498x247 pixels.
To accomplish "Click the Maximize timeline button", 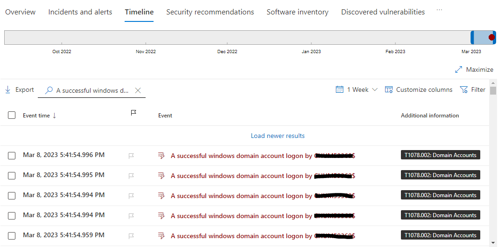I will click(x=474, y=70).
